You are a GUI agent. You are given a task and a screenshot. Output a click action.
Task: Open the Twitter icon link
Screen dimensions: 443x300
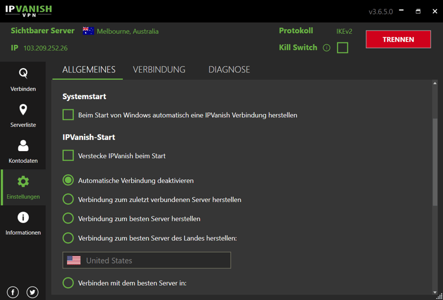[33, 292]
